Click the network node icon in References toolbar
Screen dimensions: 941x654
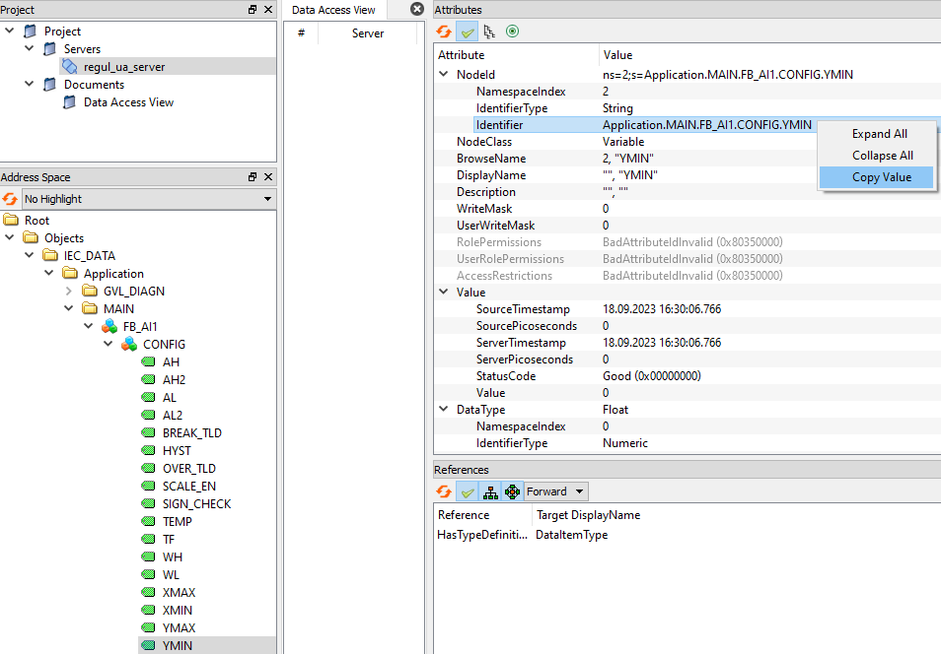coord(511,491)
